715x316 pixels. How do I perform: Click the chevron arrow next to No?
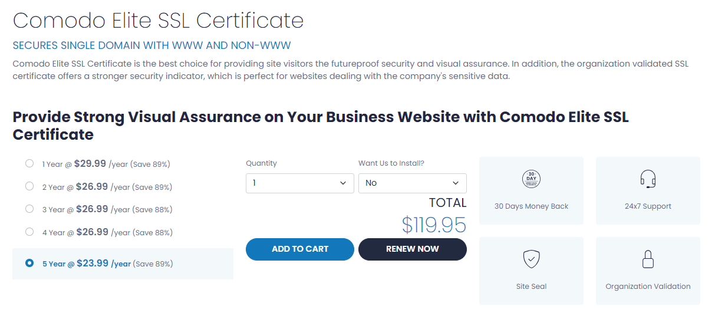pos(456,183)
